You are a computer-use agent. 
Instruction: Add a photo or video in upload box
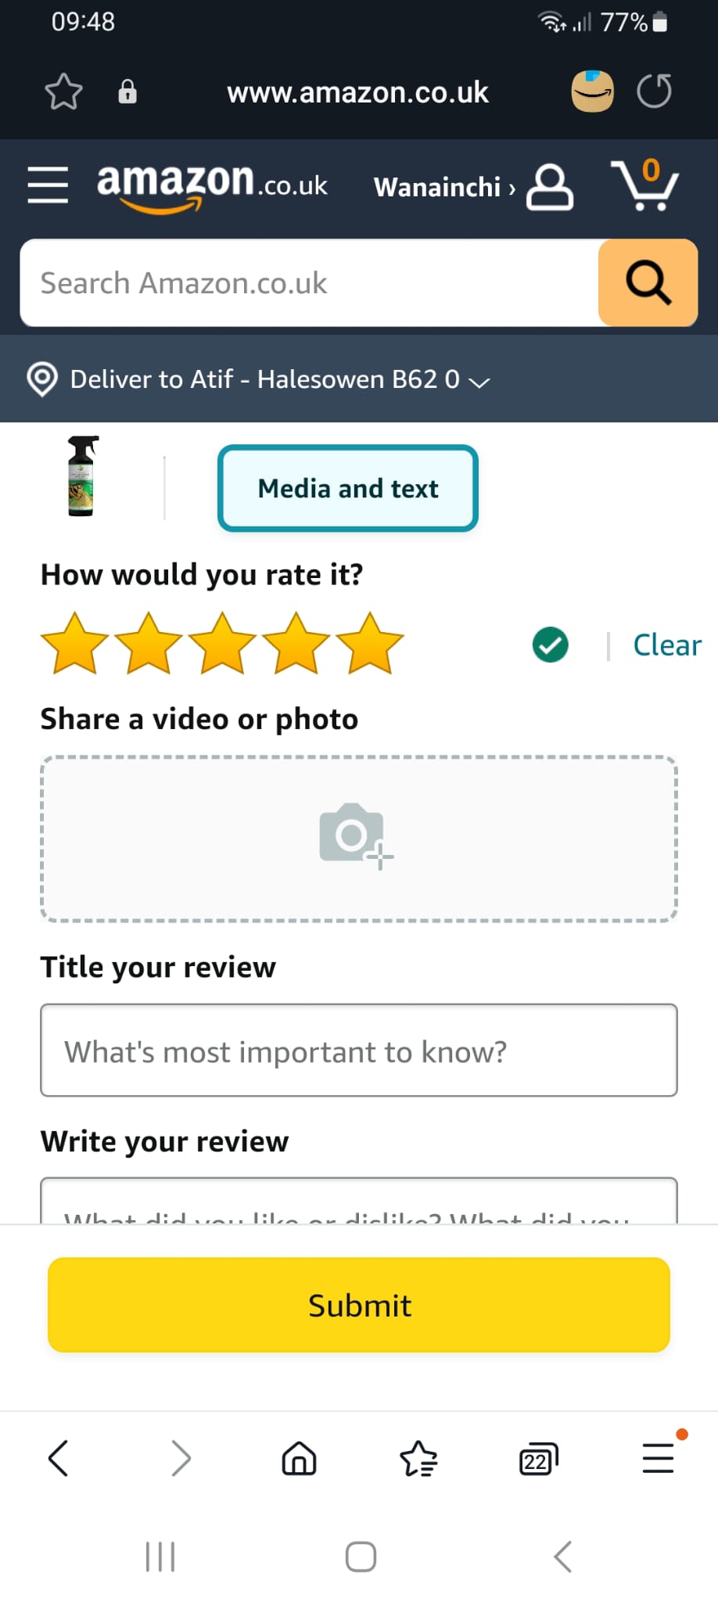[359, 839]
